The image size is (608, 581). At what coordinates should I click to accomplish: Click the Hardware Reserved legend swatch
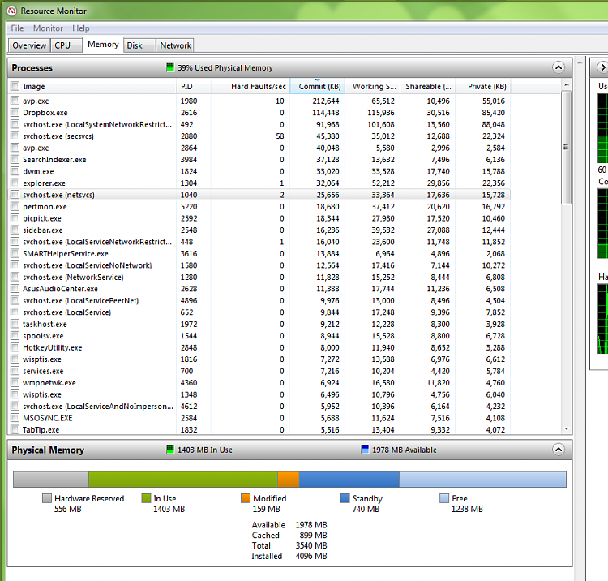[46, 498]
